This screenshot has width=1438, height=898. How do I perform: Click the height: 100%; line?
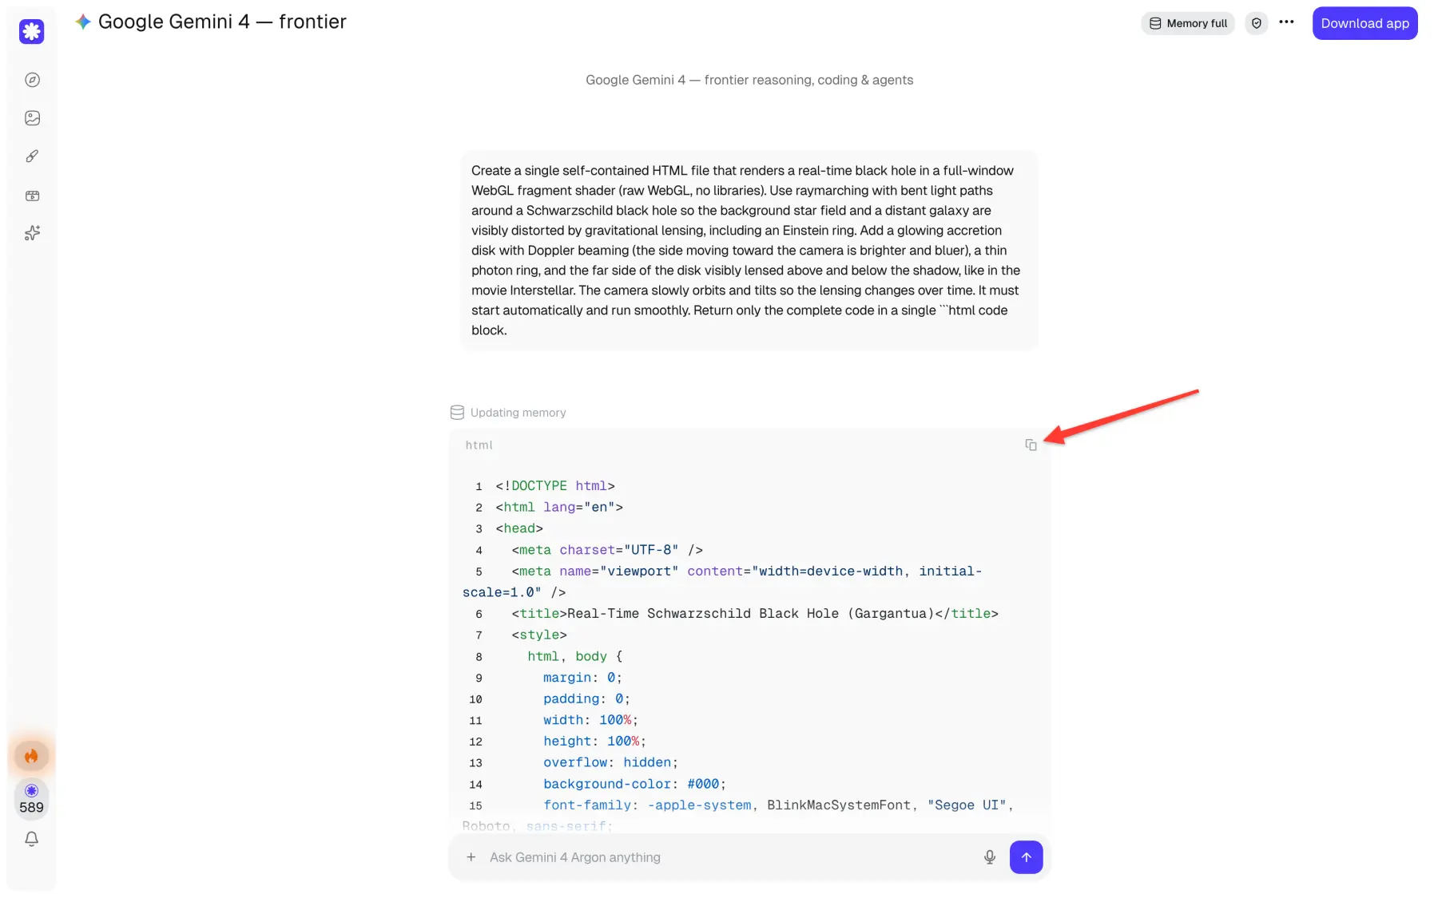pyautogui.click(x=595, y=742)
